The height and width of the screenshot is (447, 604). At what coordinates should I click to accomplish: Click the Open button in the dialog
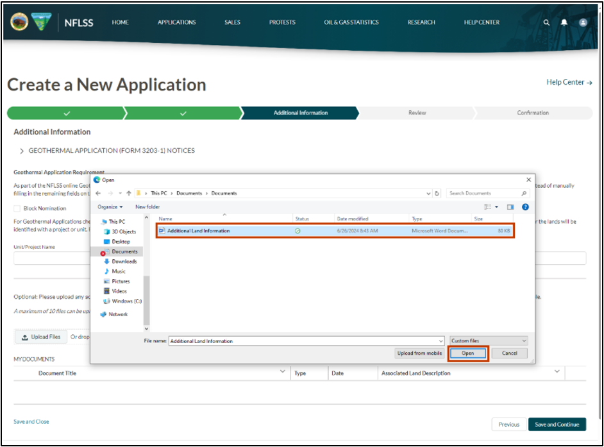point(468,353)
